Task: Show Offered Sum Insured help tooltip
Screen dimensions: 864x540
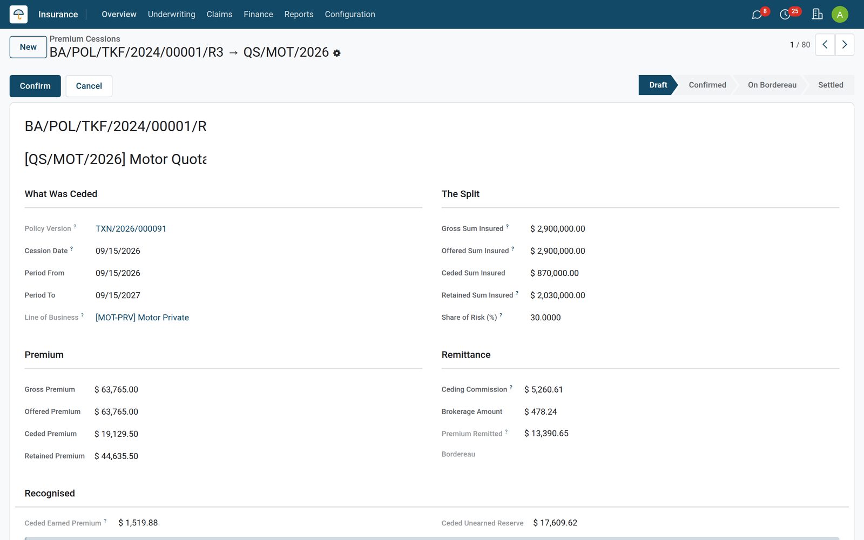Action: click(x=512, y=248)
